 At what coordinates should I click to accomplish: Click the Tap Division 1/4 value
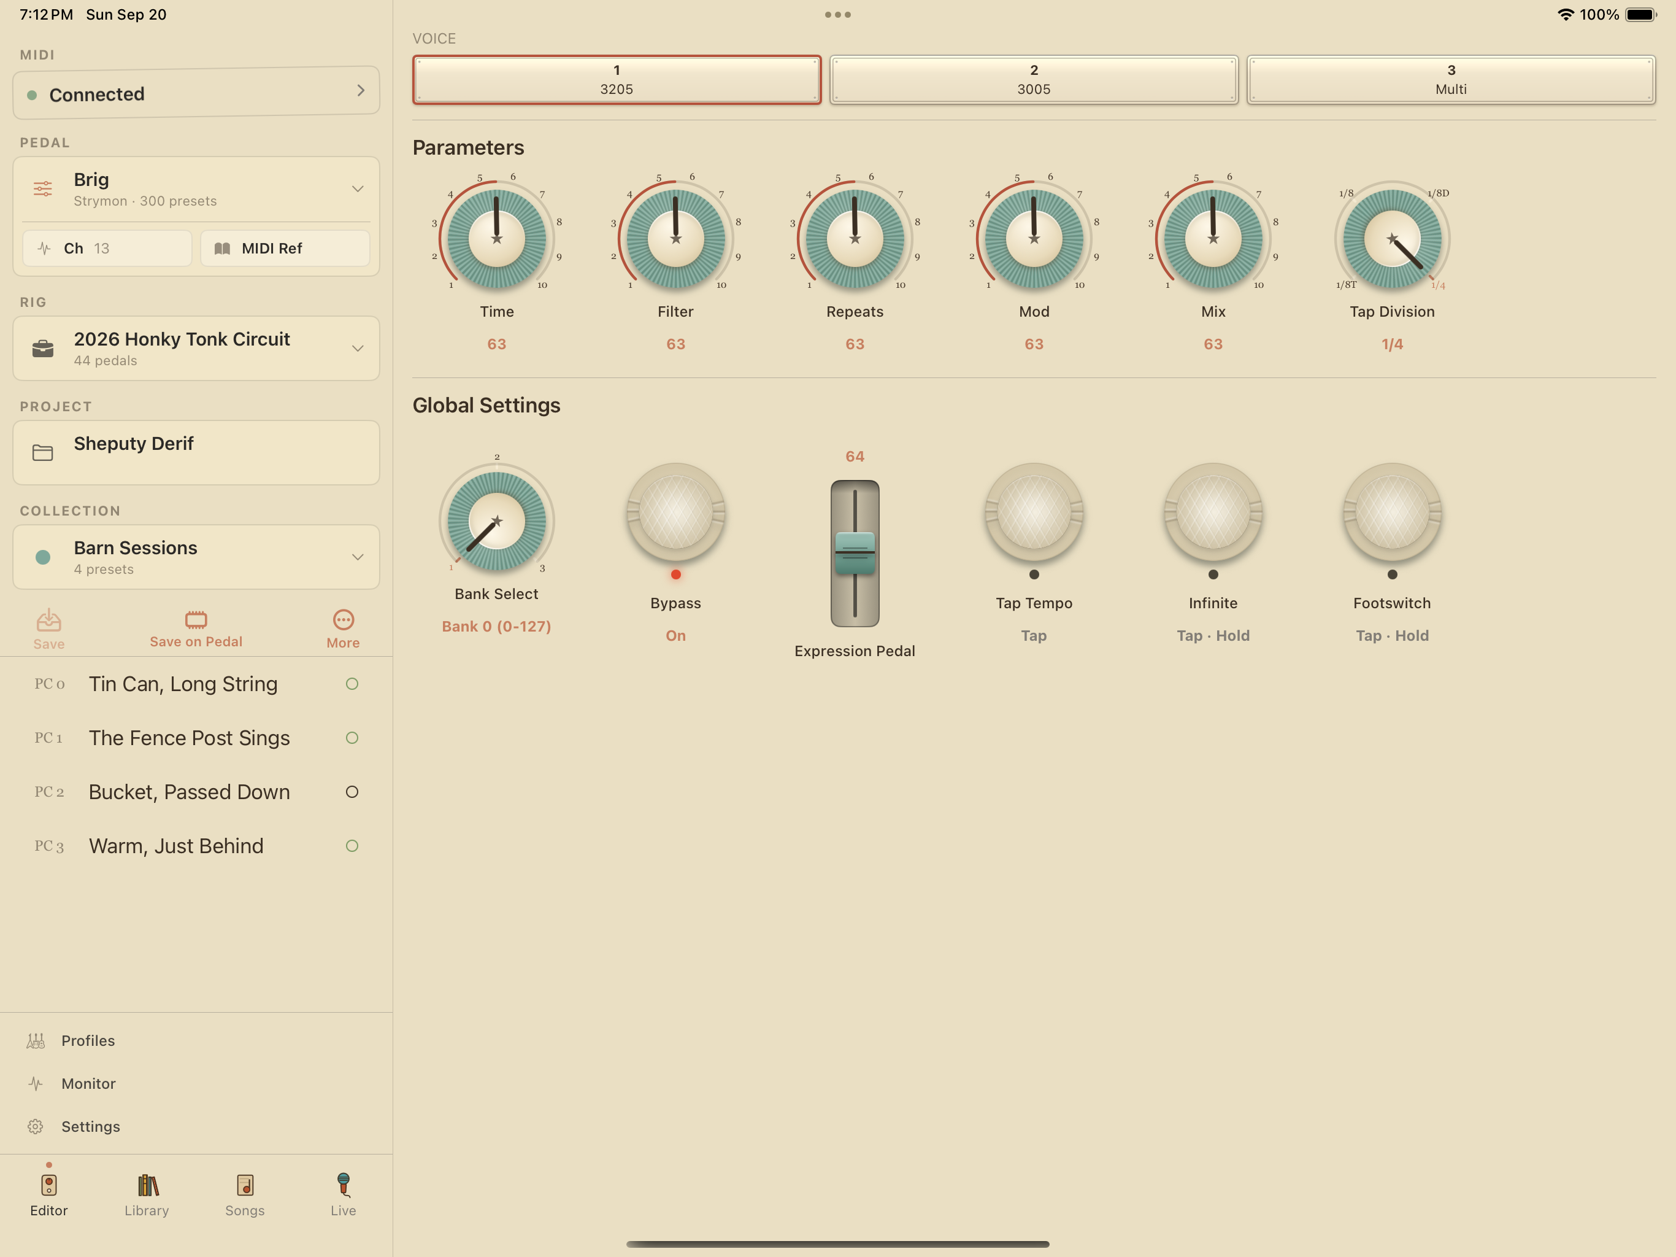pyautogui.click(x=1393, y=344)
